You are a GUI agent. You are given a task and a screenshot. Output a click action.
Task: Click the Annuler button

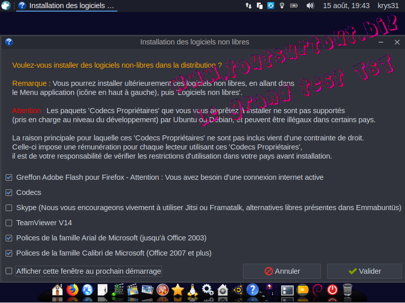[x=282, y=271]
